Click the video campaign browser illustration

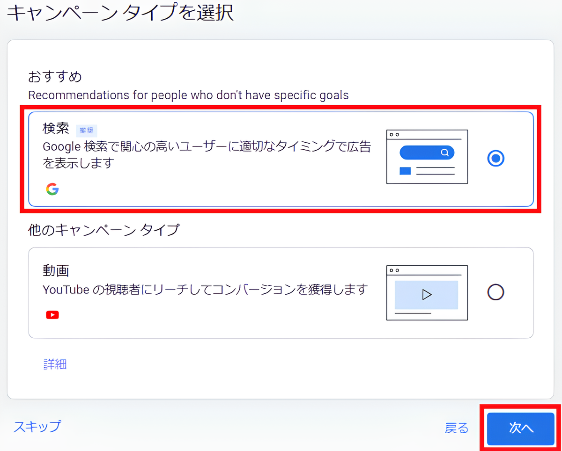(x=427, y=293)
